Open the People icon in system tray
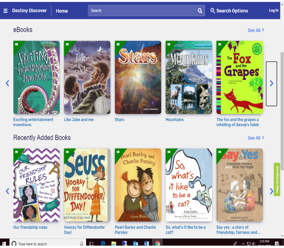284x248 pixels. tap(235, 244)
